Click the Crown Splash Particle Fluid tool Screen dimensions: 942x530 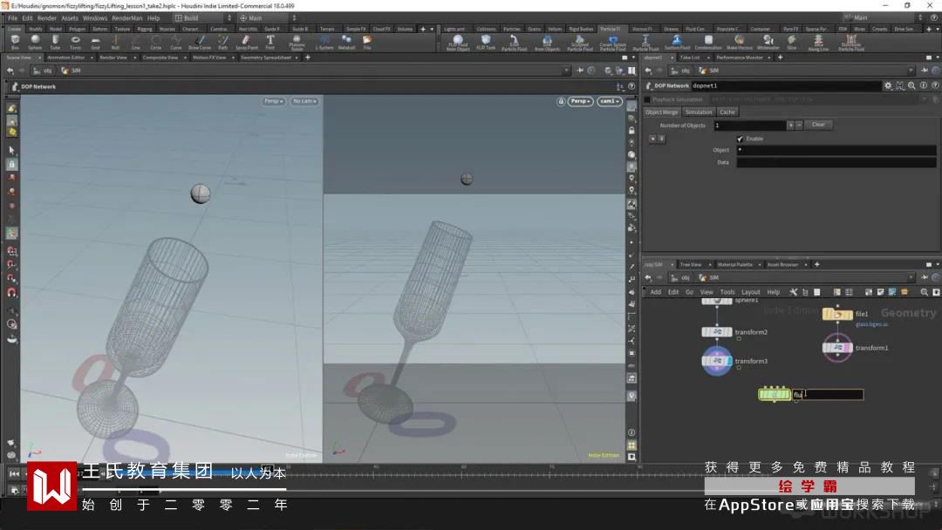pyautogui.click(x=613, y=43)
